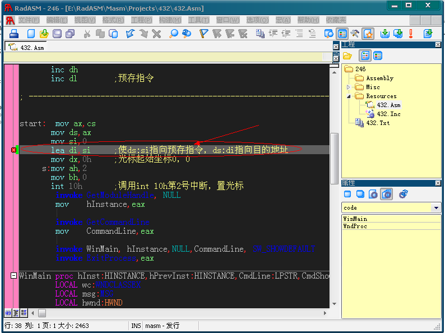Open the 构建(M) menu
This screenshot has height=333, width=445.
point(170,20)
